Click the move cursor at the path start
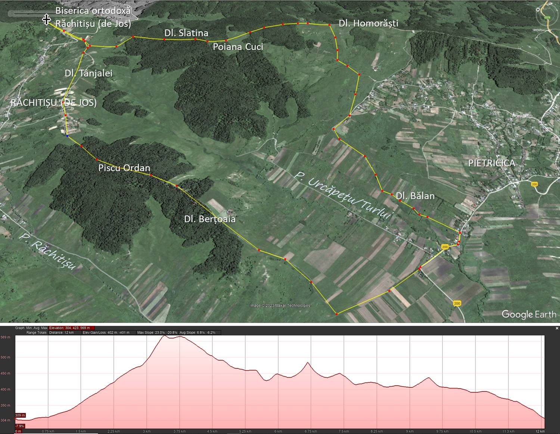 point(46,19)
